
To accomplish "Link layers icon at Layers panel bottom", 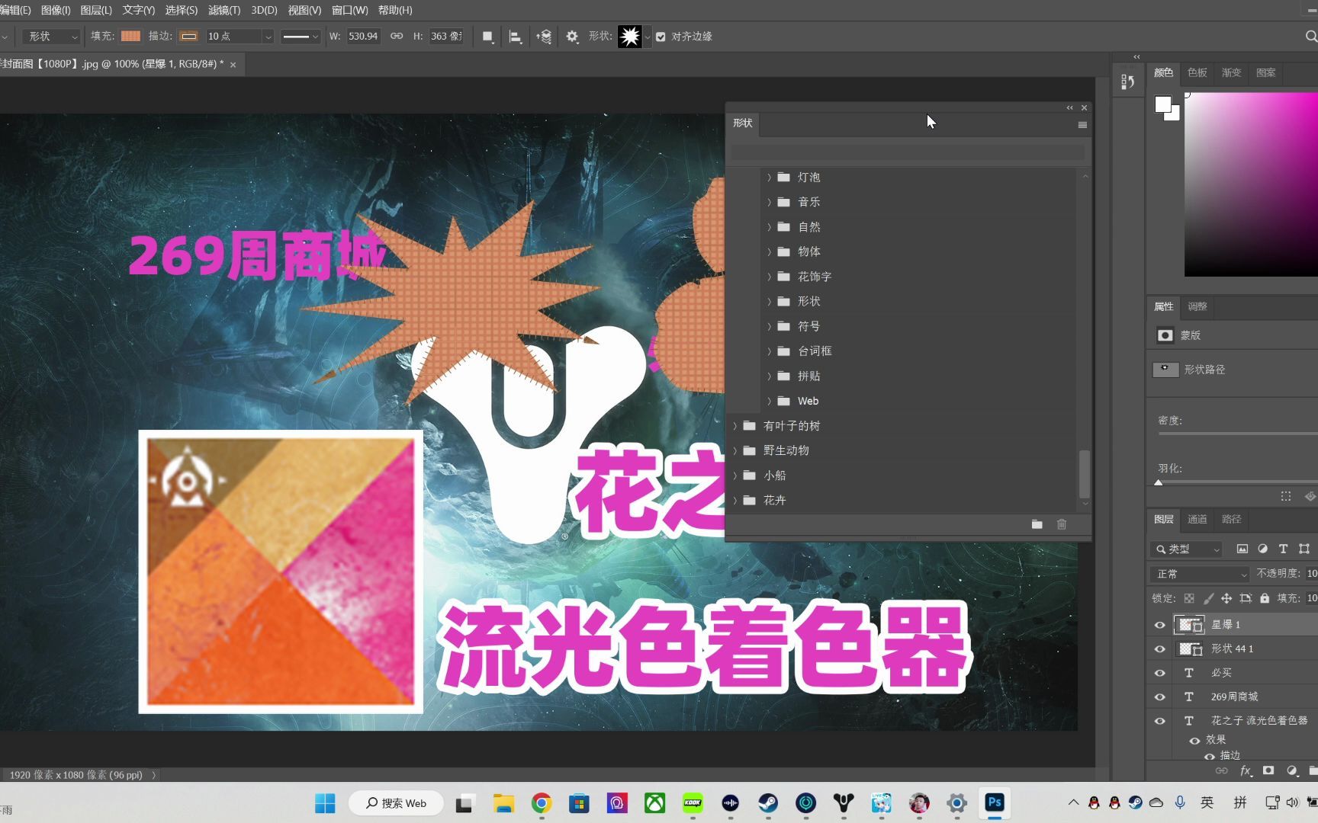I will pyautogui.click(x=1222, y=770).
